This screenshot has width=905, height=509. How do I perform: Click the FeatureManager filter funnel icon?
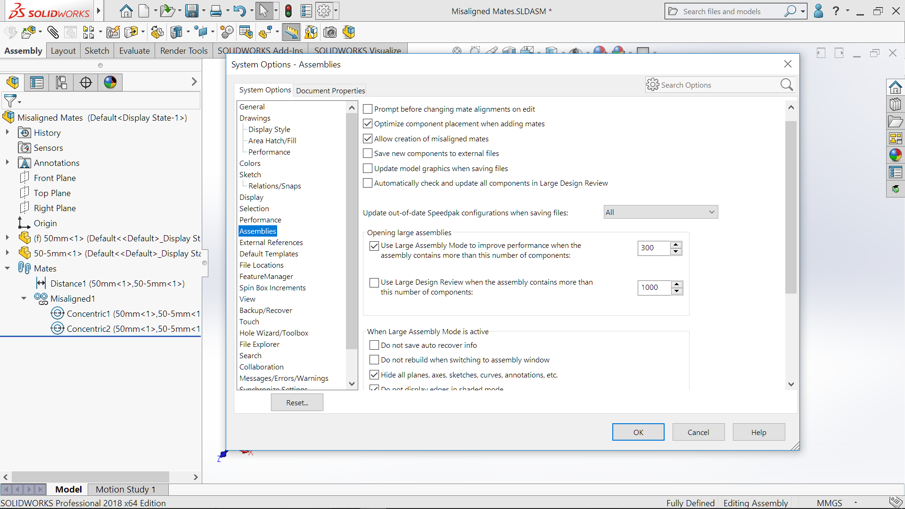pos(10,100)
